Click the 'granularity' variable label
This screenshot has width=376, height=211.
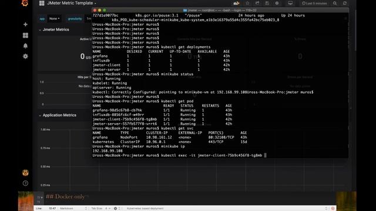pyautogui.click(x=75, y=19)
